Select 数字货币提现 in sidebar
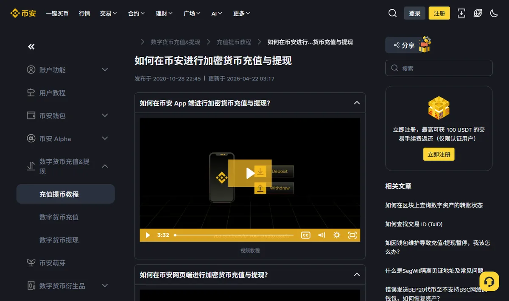The width and height of the screenshot is (509, 301). click(x=59, y=240)
